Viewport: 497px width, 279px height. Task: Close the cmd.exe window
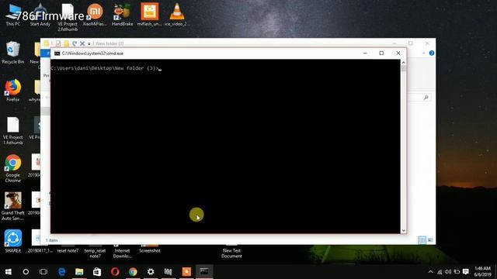coord(398,53)
